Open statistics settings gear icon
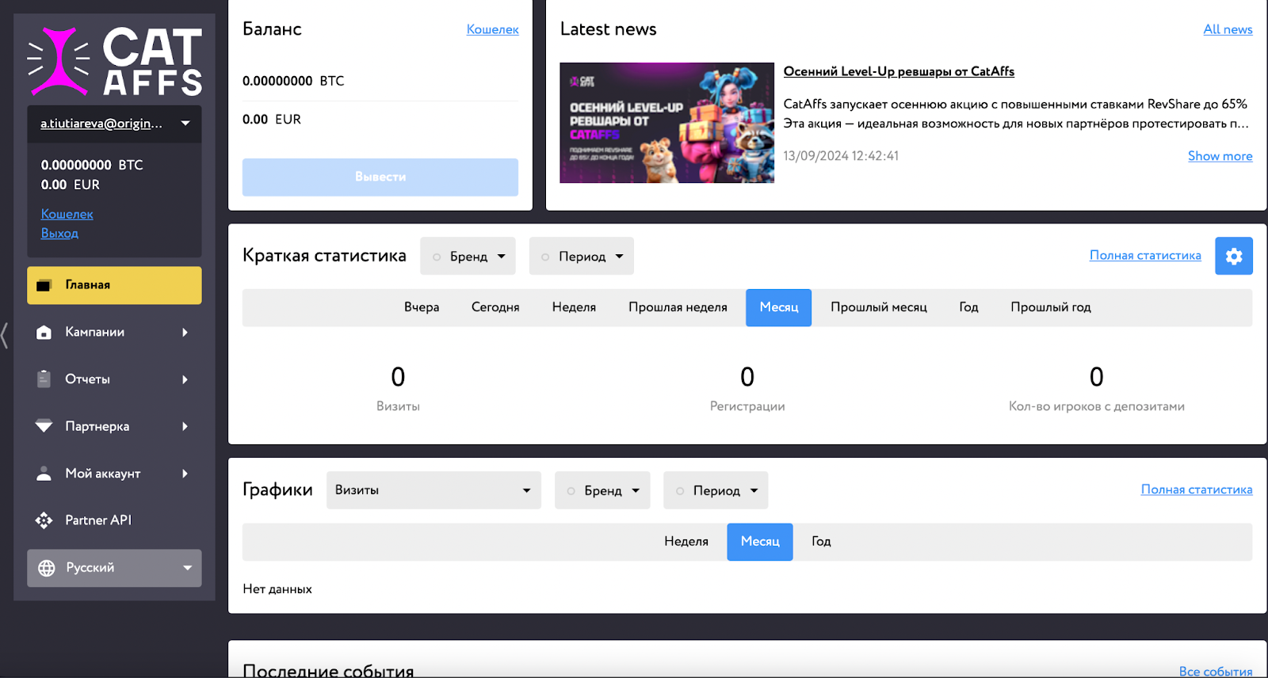 click(x=1233, y=256)
